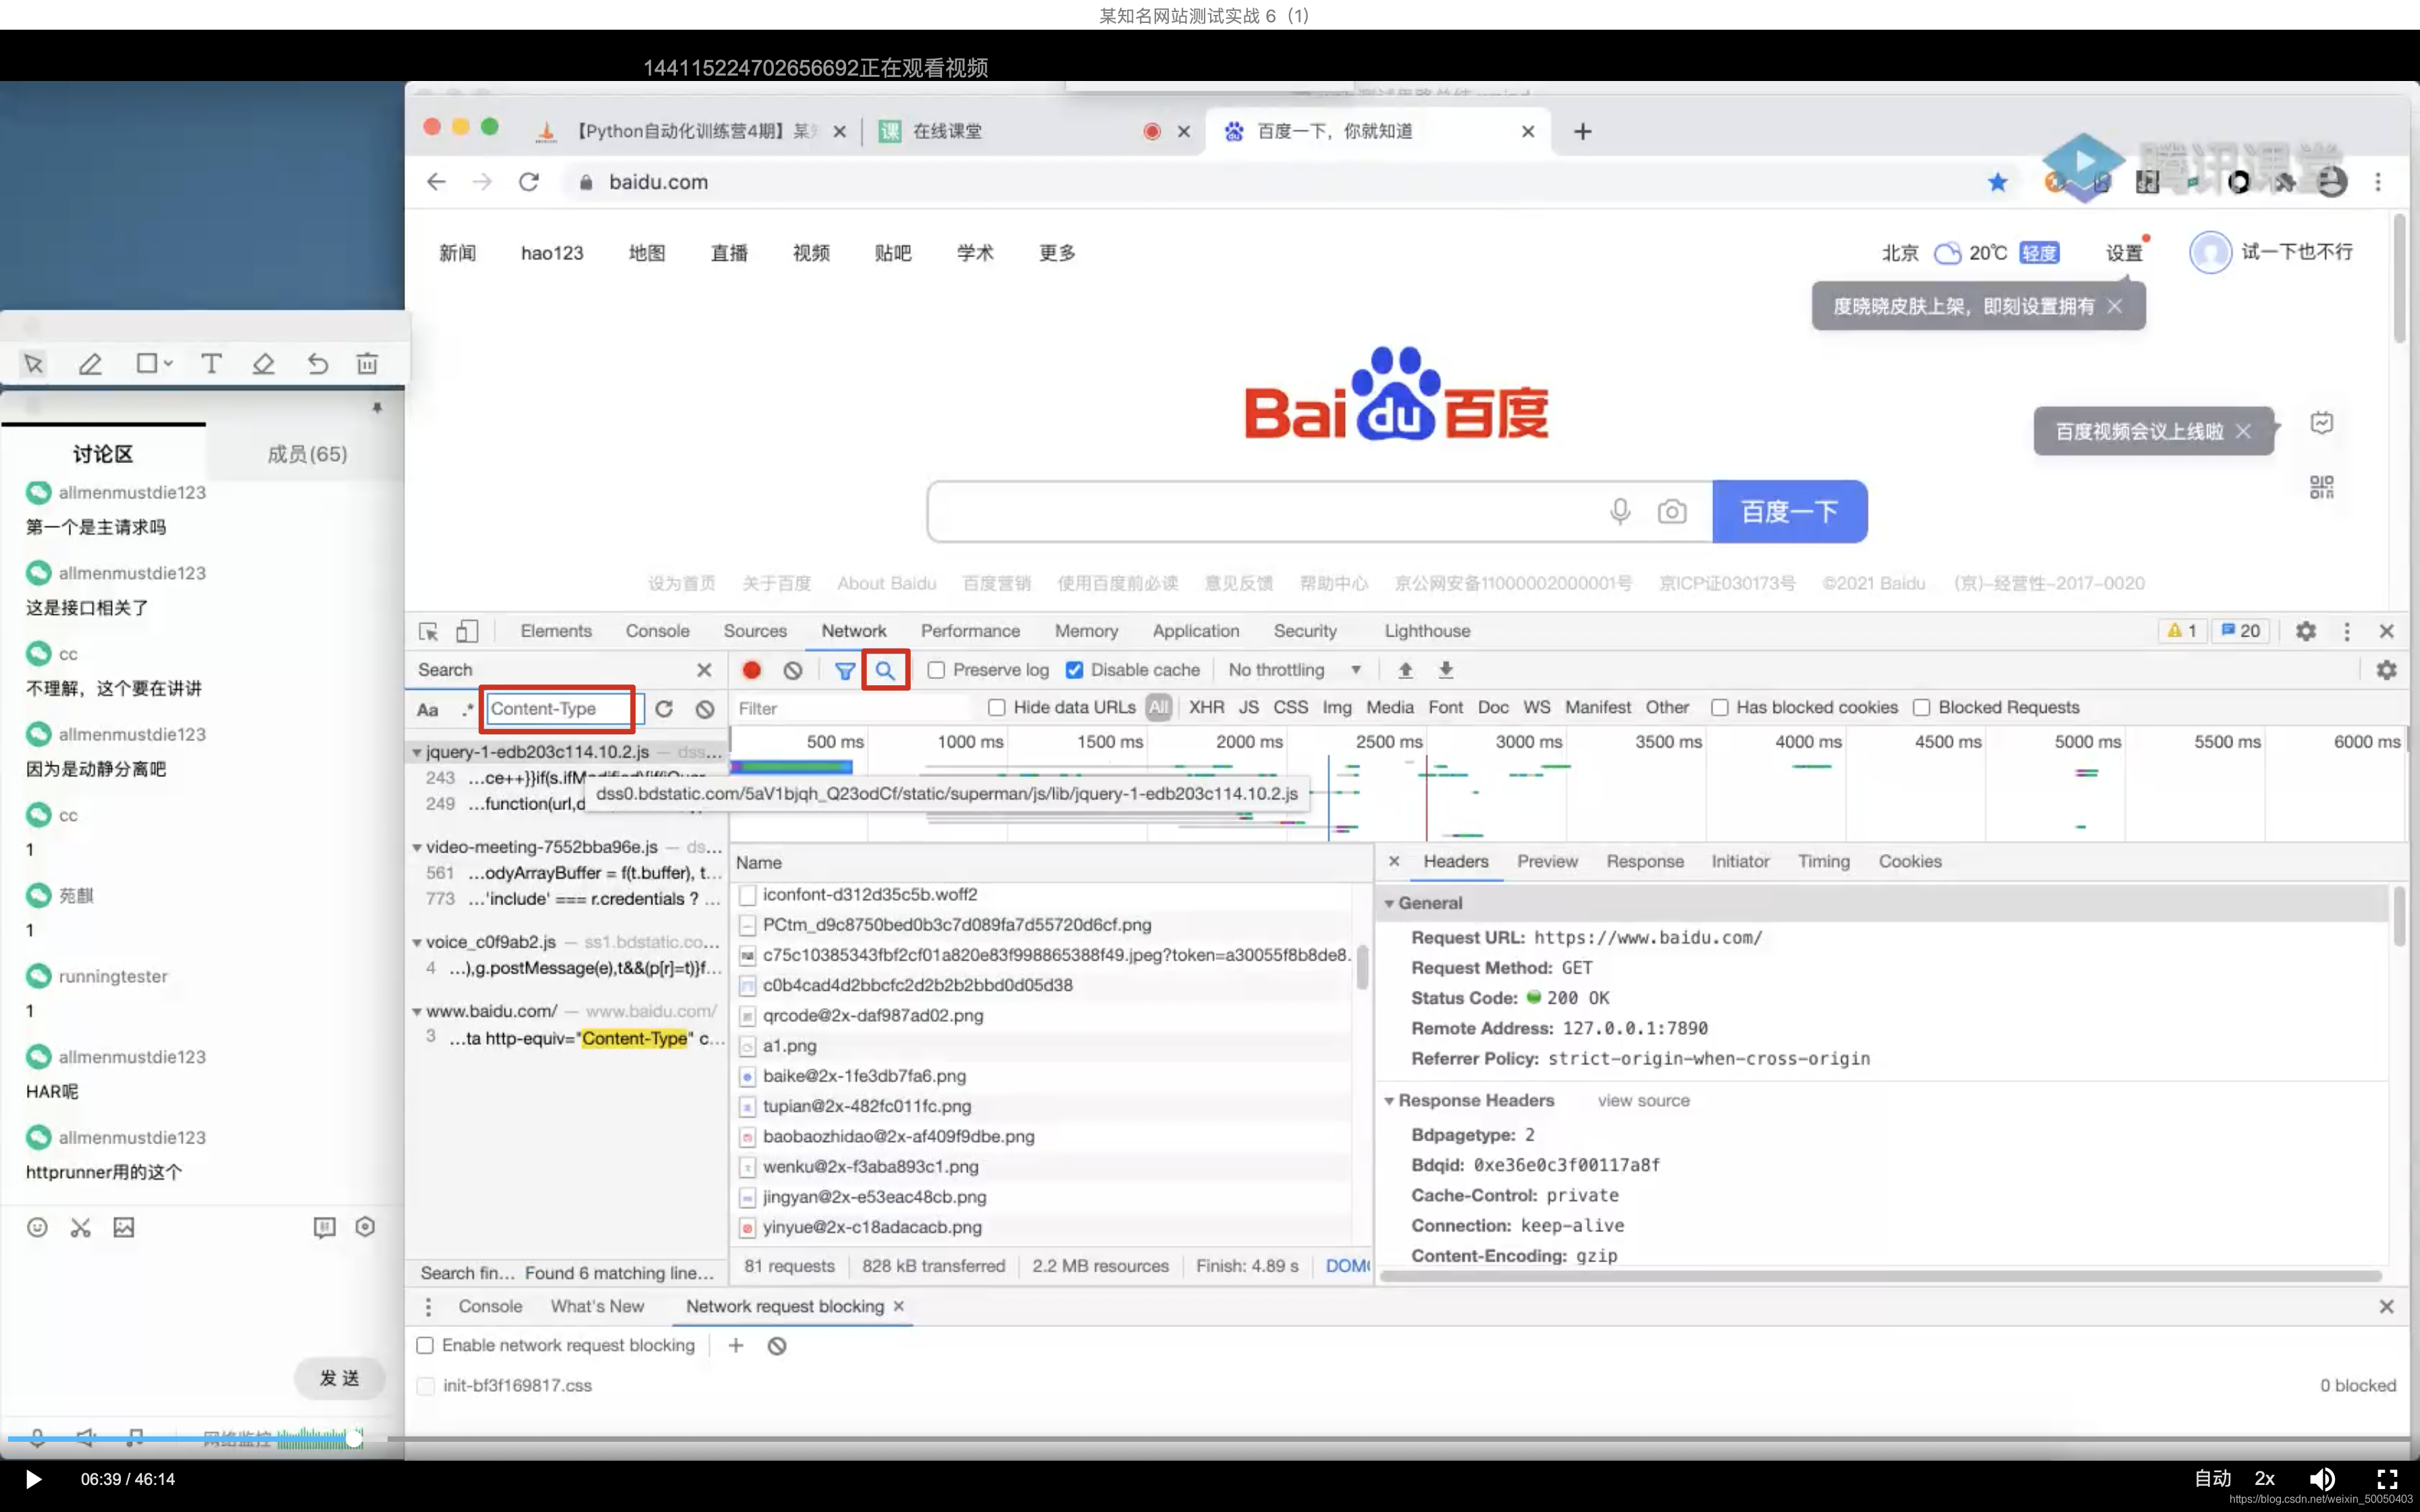Check Has blocked cookies
Image resolution: width=2420 pixels, height=1512 pixels.
coord(1719,708)
